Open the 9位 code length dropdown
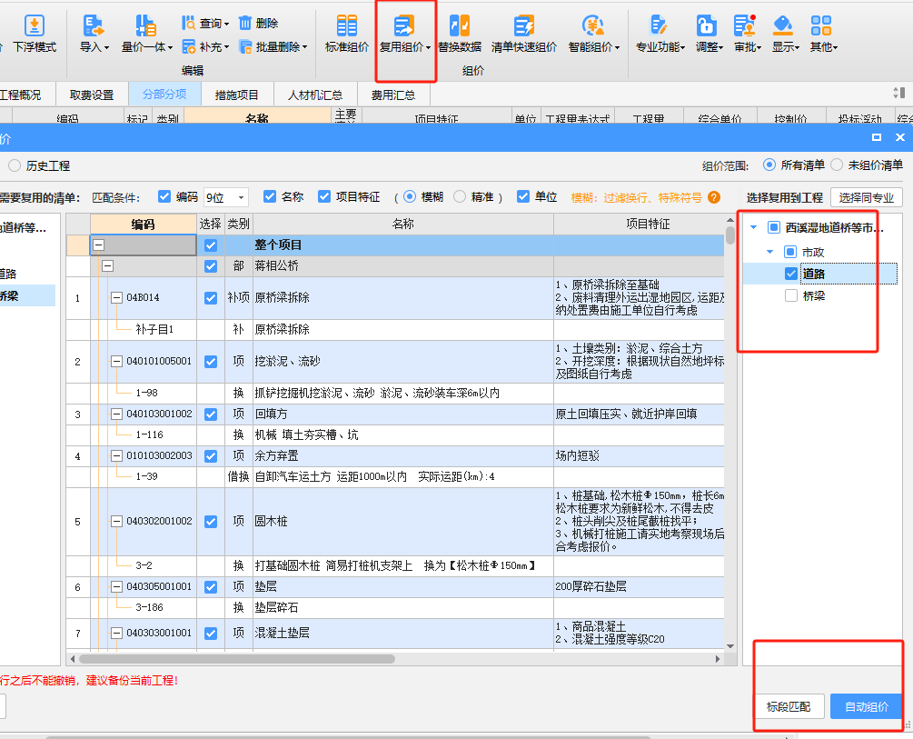This screenshot has width=913, height=739. pos(241,198)
